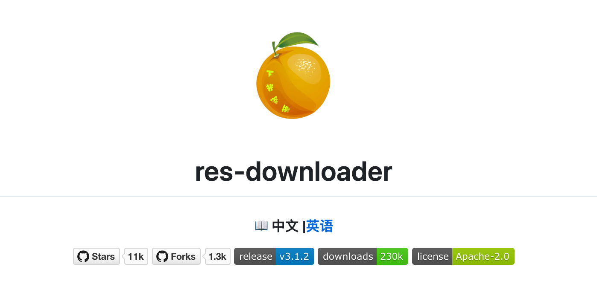Open the Apache-2.0 license badge

pyautogui.click(x=483, y=256)
